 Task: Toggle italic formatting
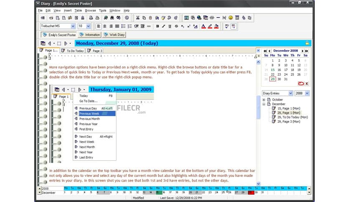[x=164, y=26]
